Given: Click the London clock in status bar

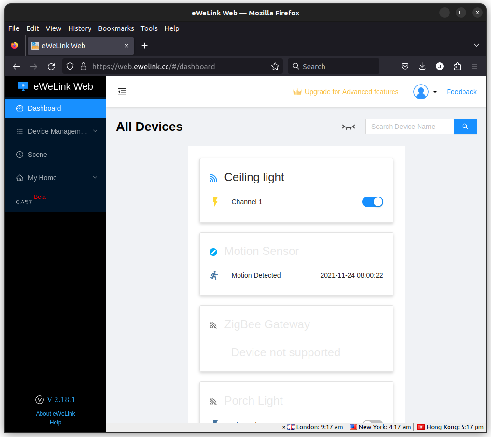Looking at the screenshot, I should (315, 427).
